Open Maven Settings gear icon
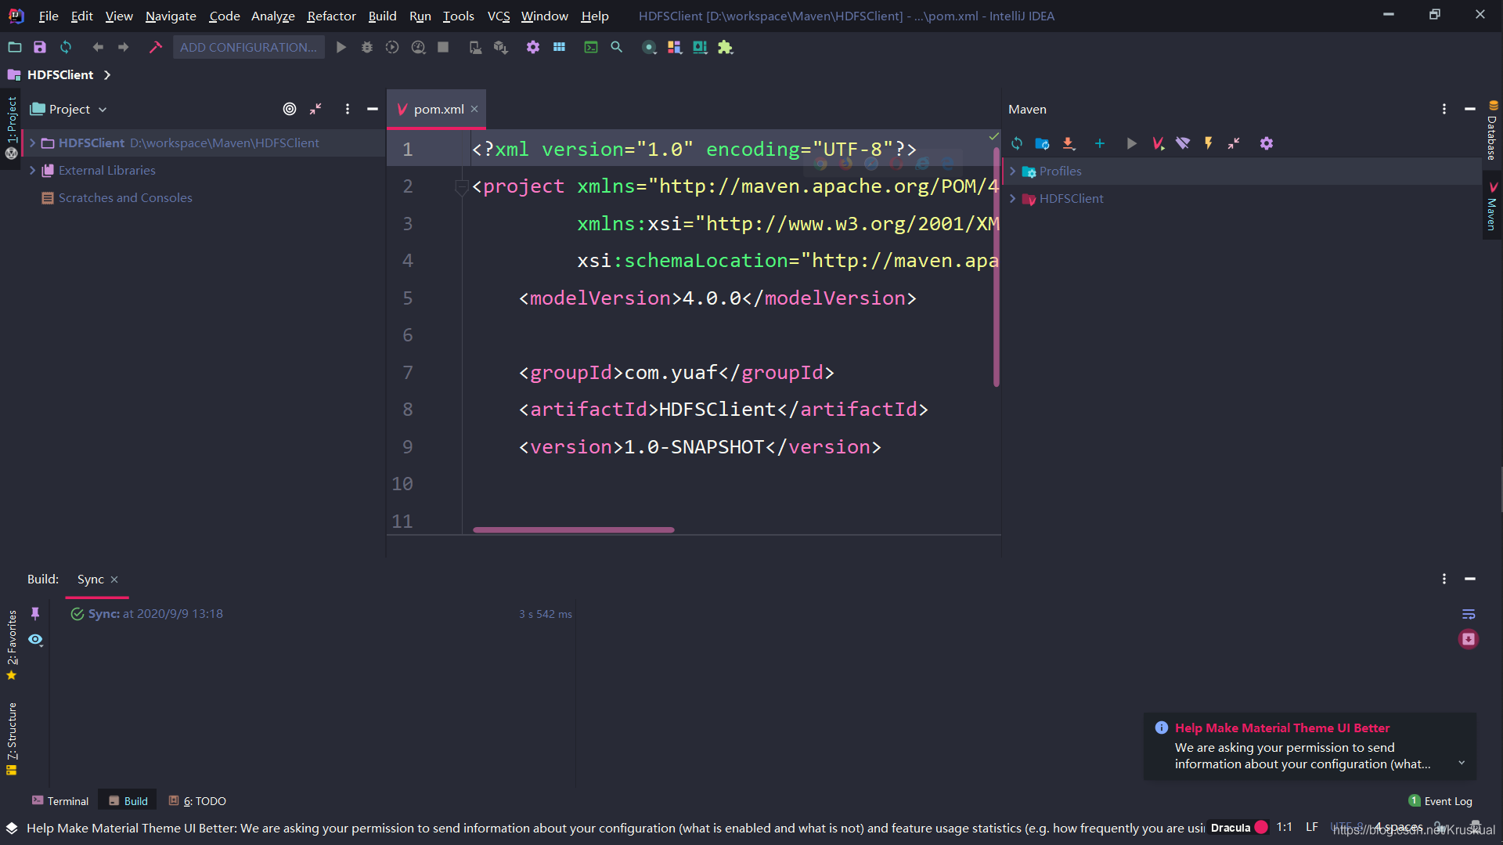This screenshot has width=1503, height=845. coord(1267,143)
